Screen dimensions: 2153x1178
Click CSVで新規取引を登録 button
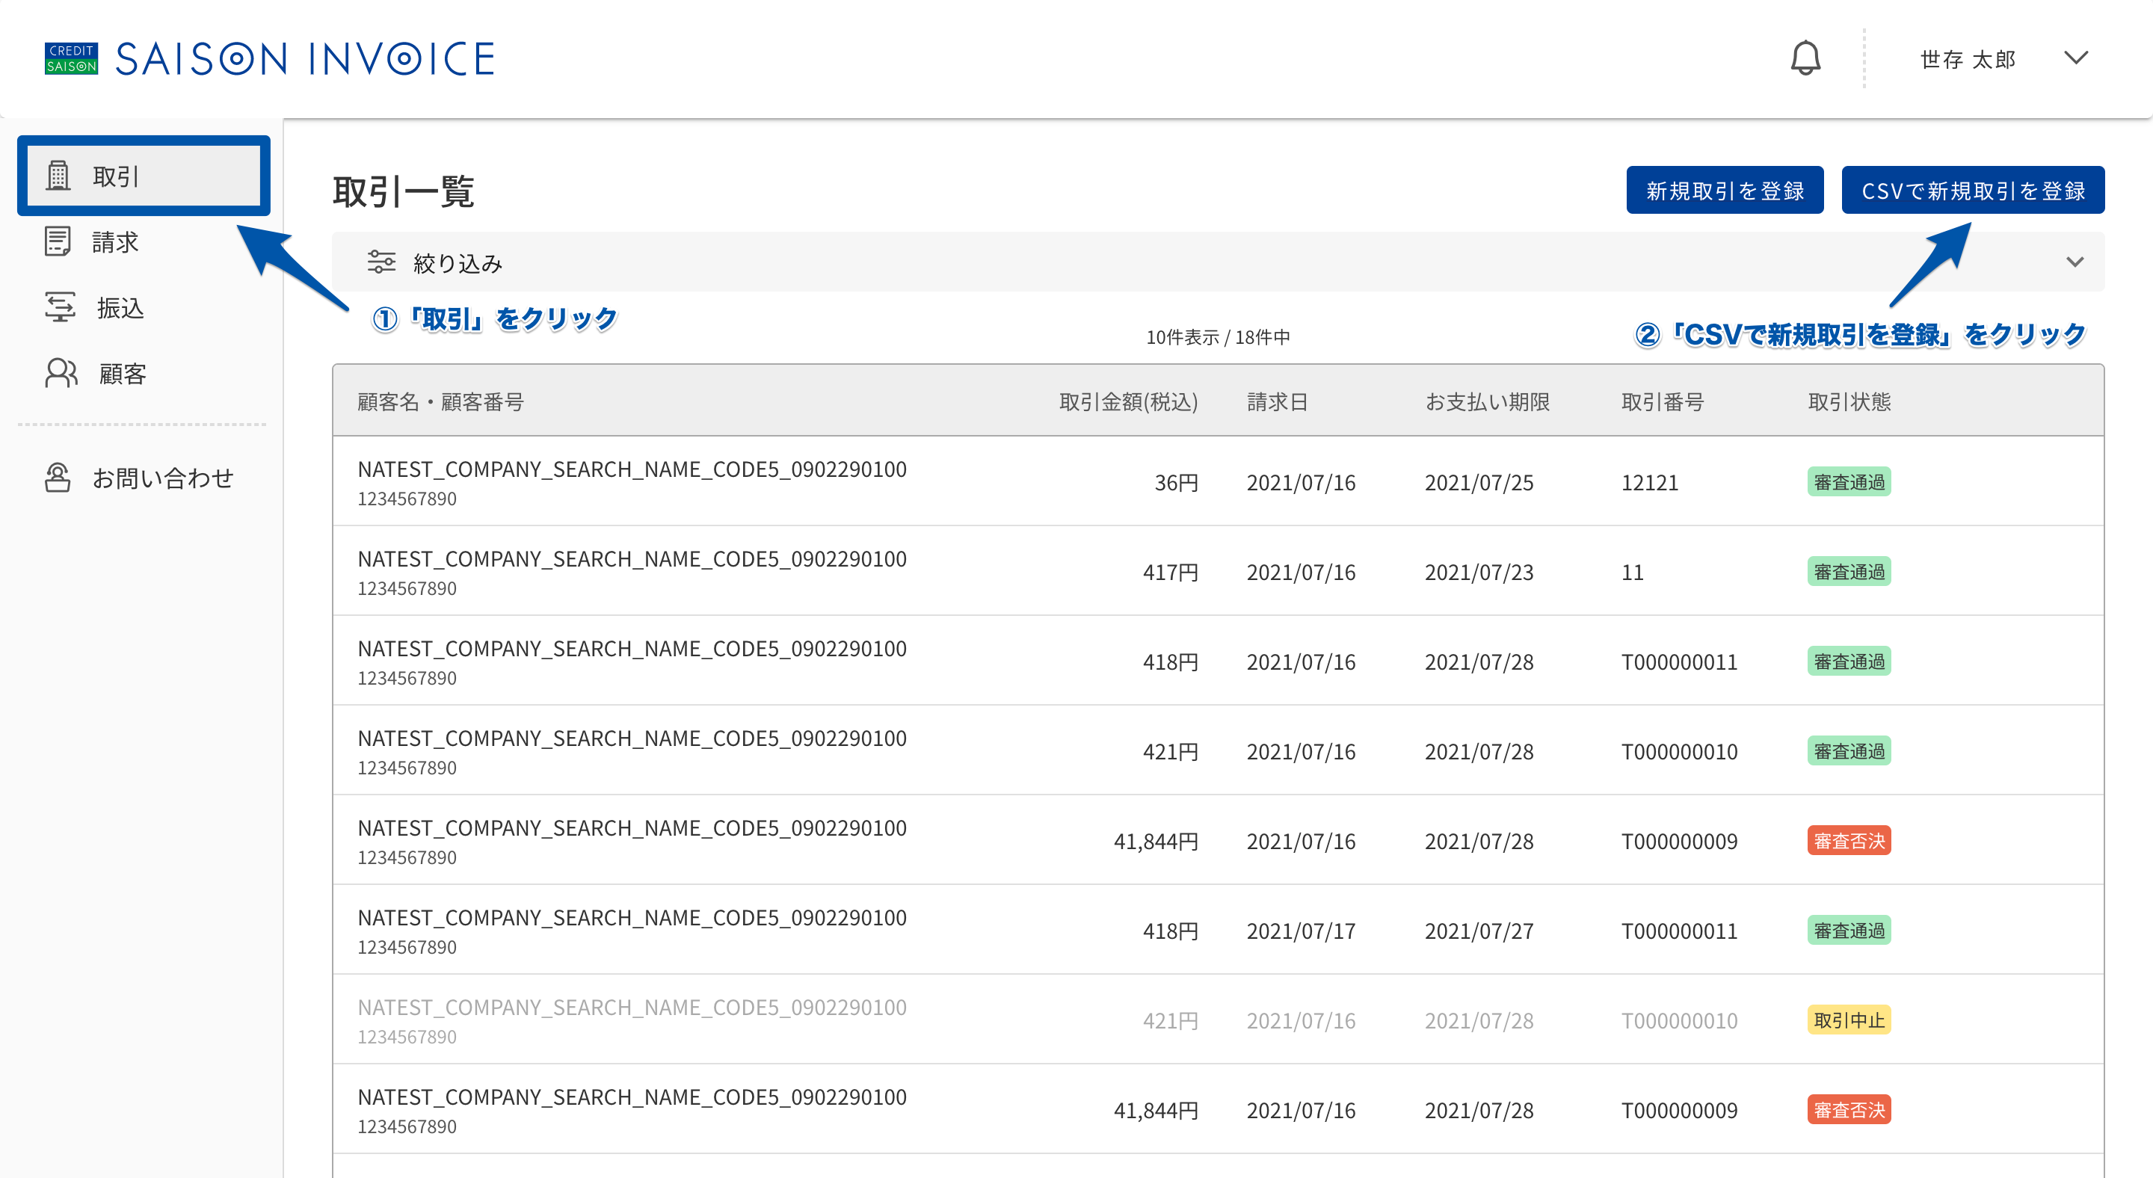1973,191
